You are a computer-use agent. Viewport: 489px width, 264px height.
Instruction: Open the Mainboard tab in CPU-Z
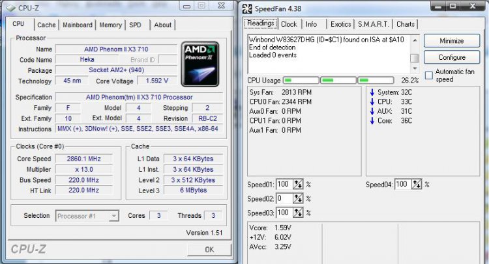point(78,25)
